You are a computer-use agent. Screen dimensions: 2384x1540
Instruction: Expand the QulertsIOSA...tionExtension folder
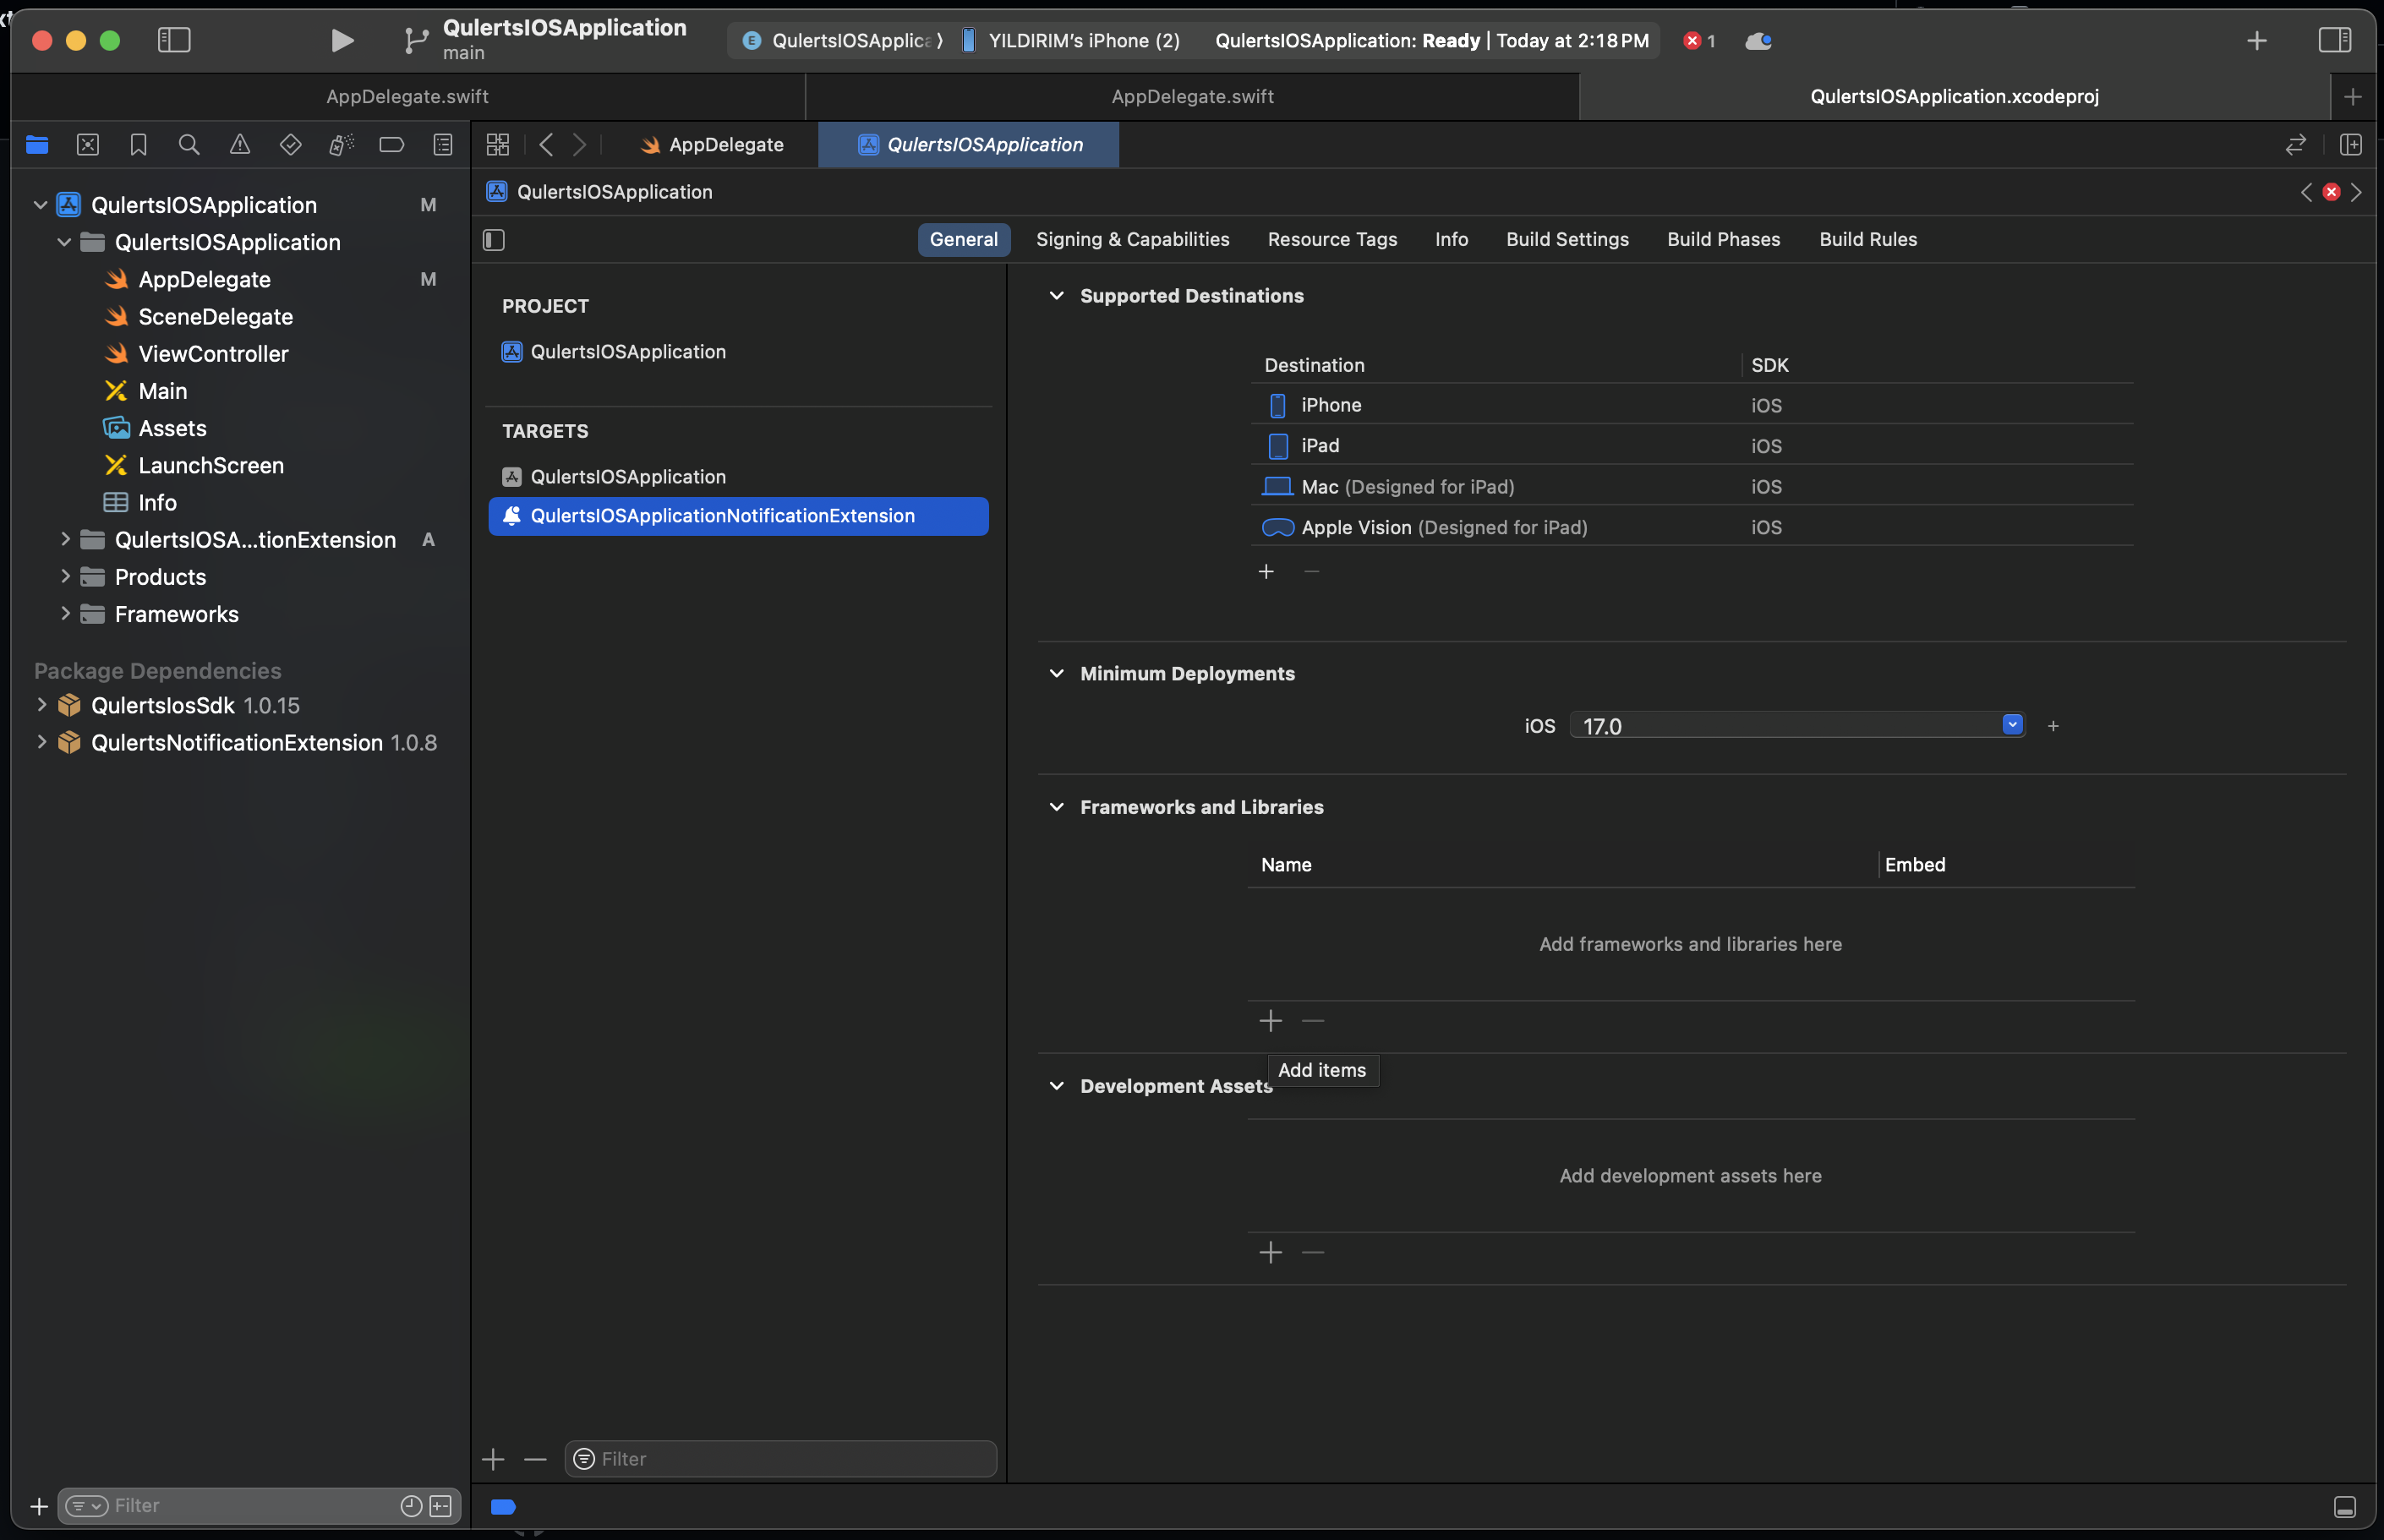point(65,540)
